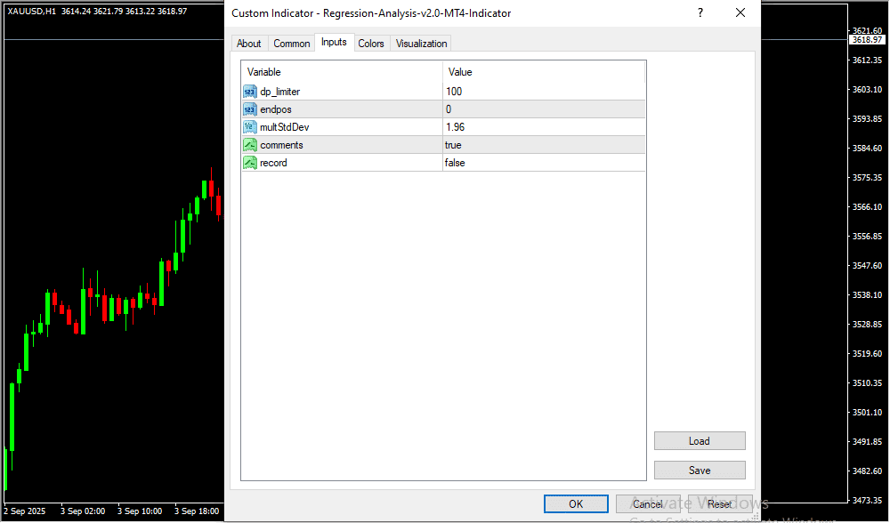Click the record boolean type icon
890x523 pixels.
pyautogui.click(x=250, y=163)
